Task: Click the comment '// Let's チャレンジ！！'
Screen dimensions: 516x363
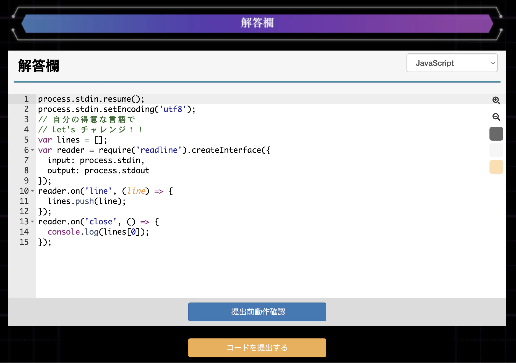Action: click(90, 130)
